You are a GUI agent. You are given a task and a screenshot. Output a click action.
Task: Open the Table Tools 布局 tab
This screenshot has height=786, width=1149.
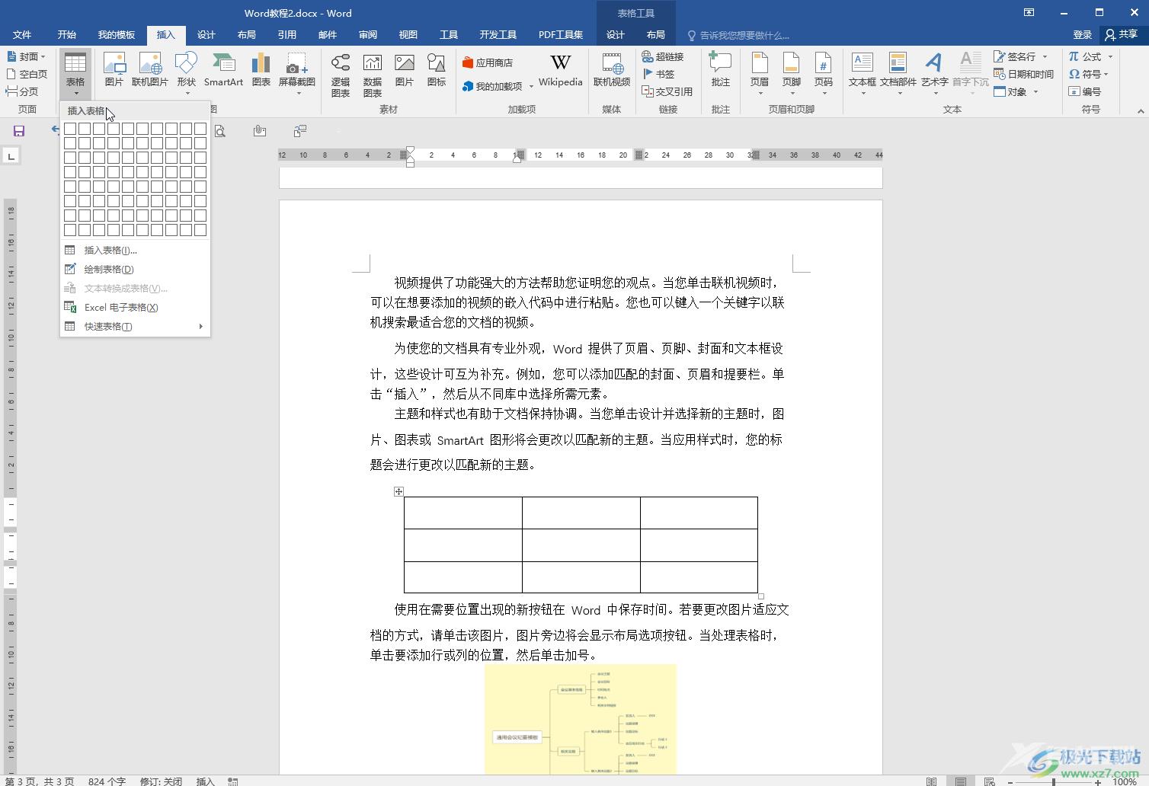point(655,34)
